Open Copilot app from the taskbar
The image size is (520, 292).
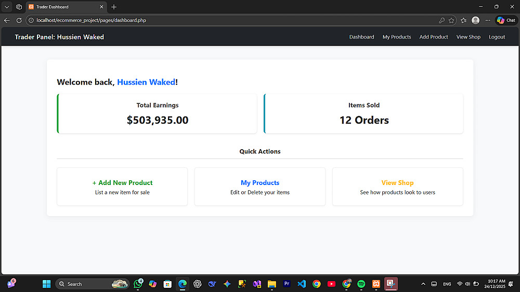[x=152, y=284]
